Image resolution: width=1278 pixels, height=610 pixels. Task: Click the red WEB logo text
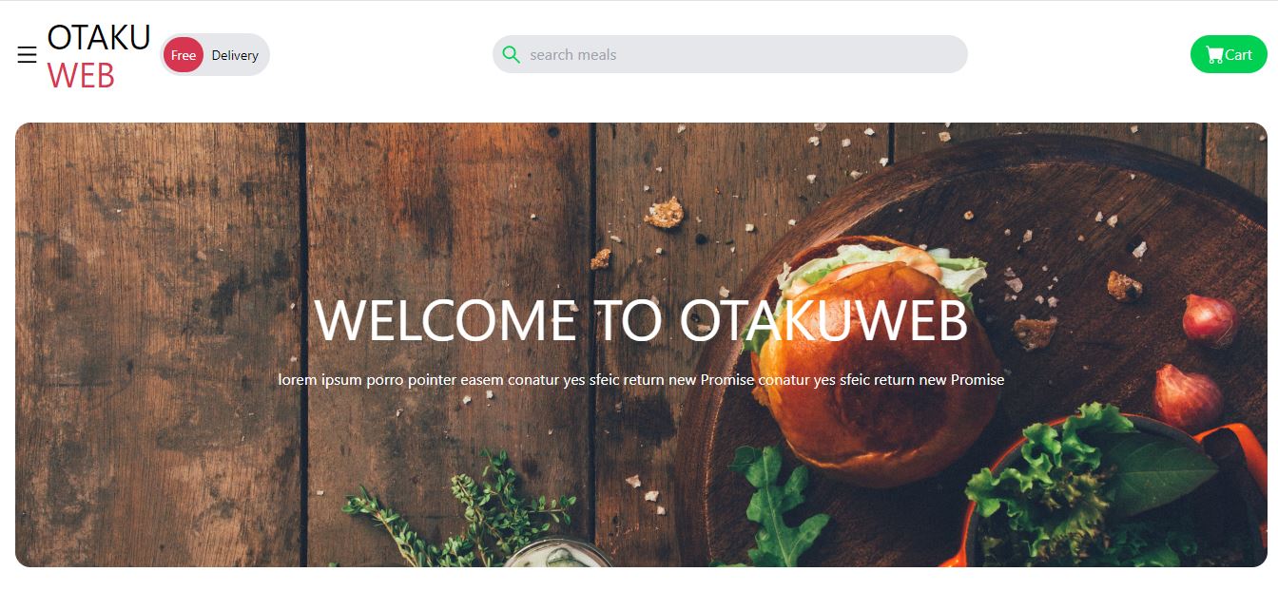pyautogui.click(x=81, y=75)
